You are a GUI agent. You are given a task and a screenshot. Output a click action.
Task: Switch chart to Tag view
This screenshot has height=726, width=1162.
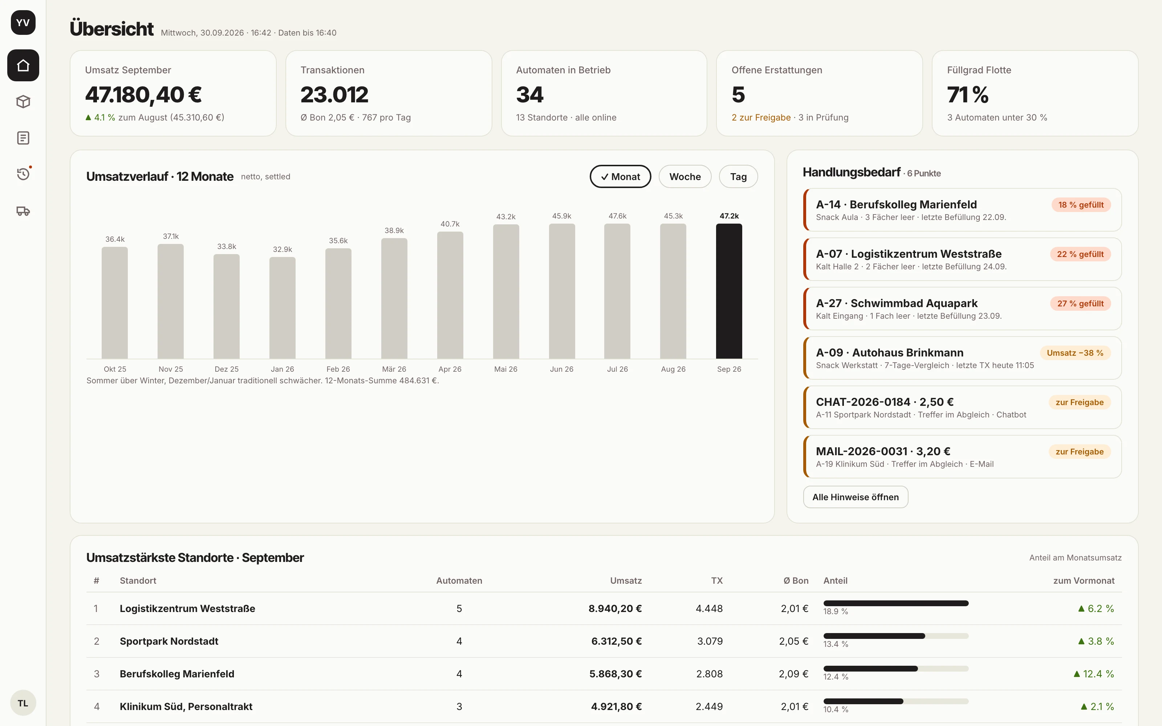(738, 177)
